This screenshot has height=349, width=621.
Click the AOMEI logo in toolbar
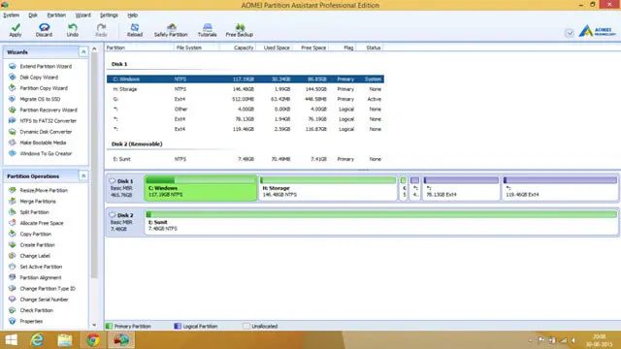[x=598, y=31]
